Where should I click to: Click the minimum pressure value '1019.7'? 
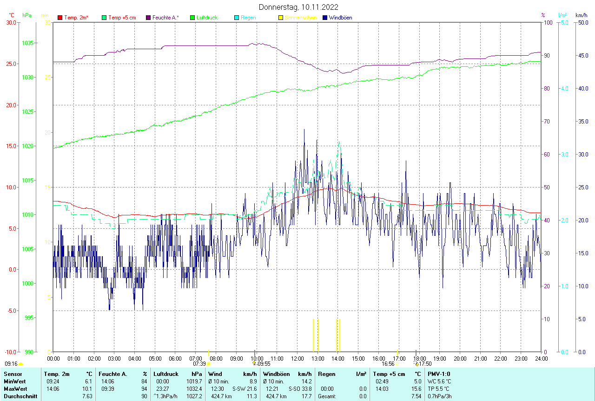pyautogui.click(x=194, y=382)
